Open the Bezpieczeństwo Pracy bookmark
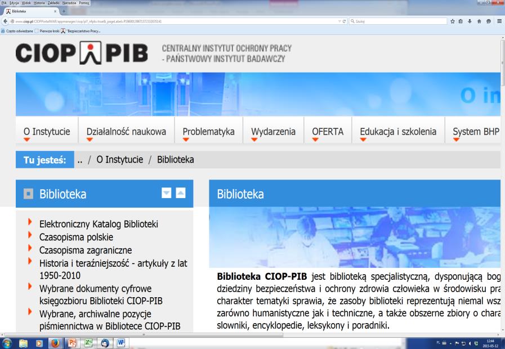Viewport: 505px width, 349px height. (81, 31)
